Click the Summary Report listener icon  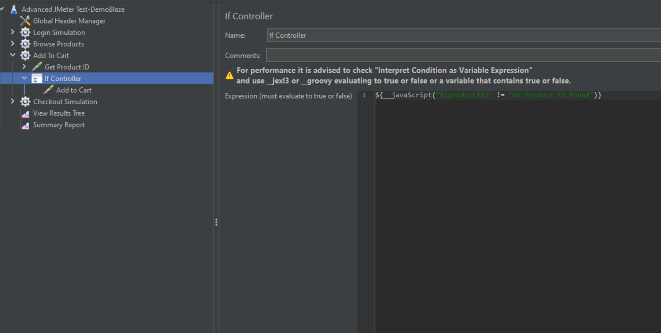point(25,125)
